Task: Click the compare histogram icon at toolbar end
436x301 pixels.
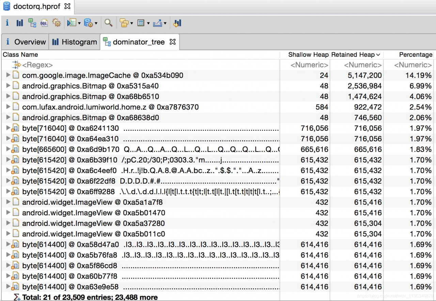Action: point(177,23)
